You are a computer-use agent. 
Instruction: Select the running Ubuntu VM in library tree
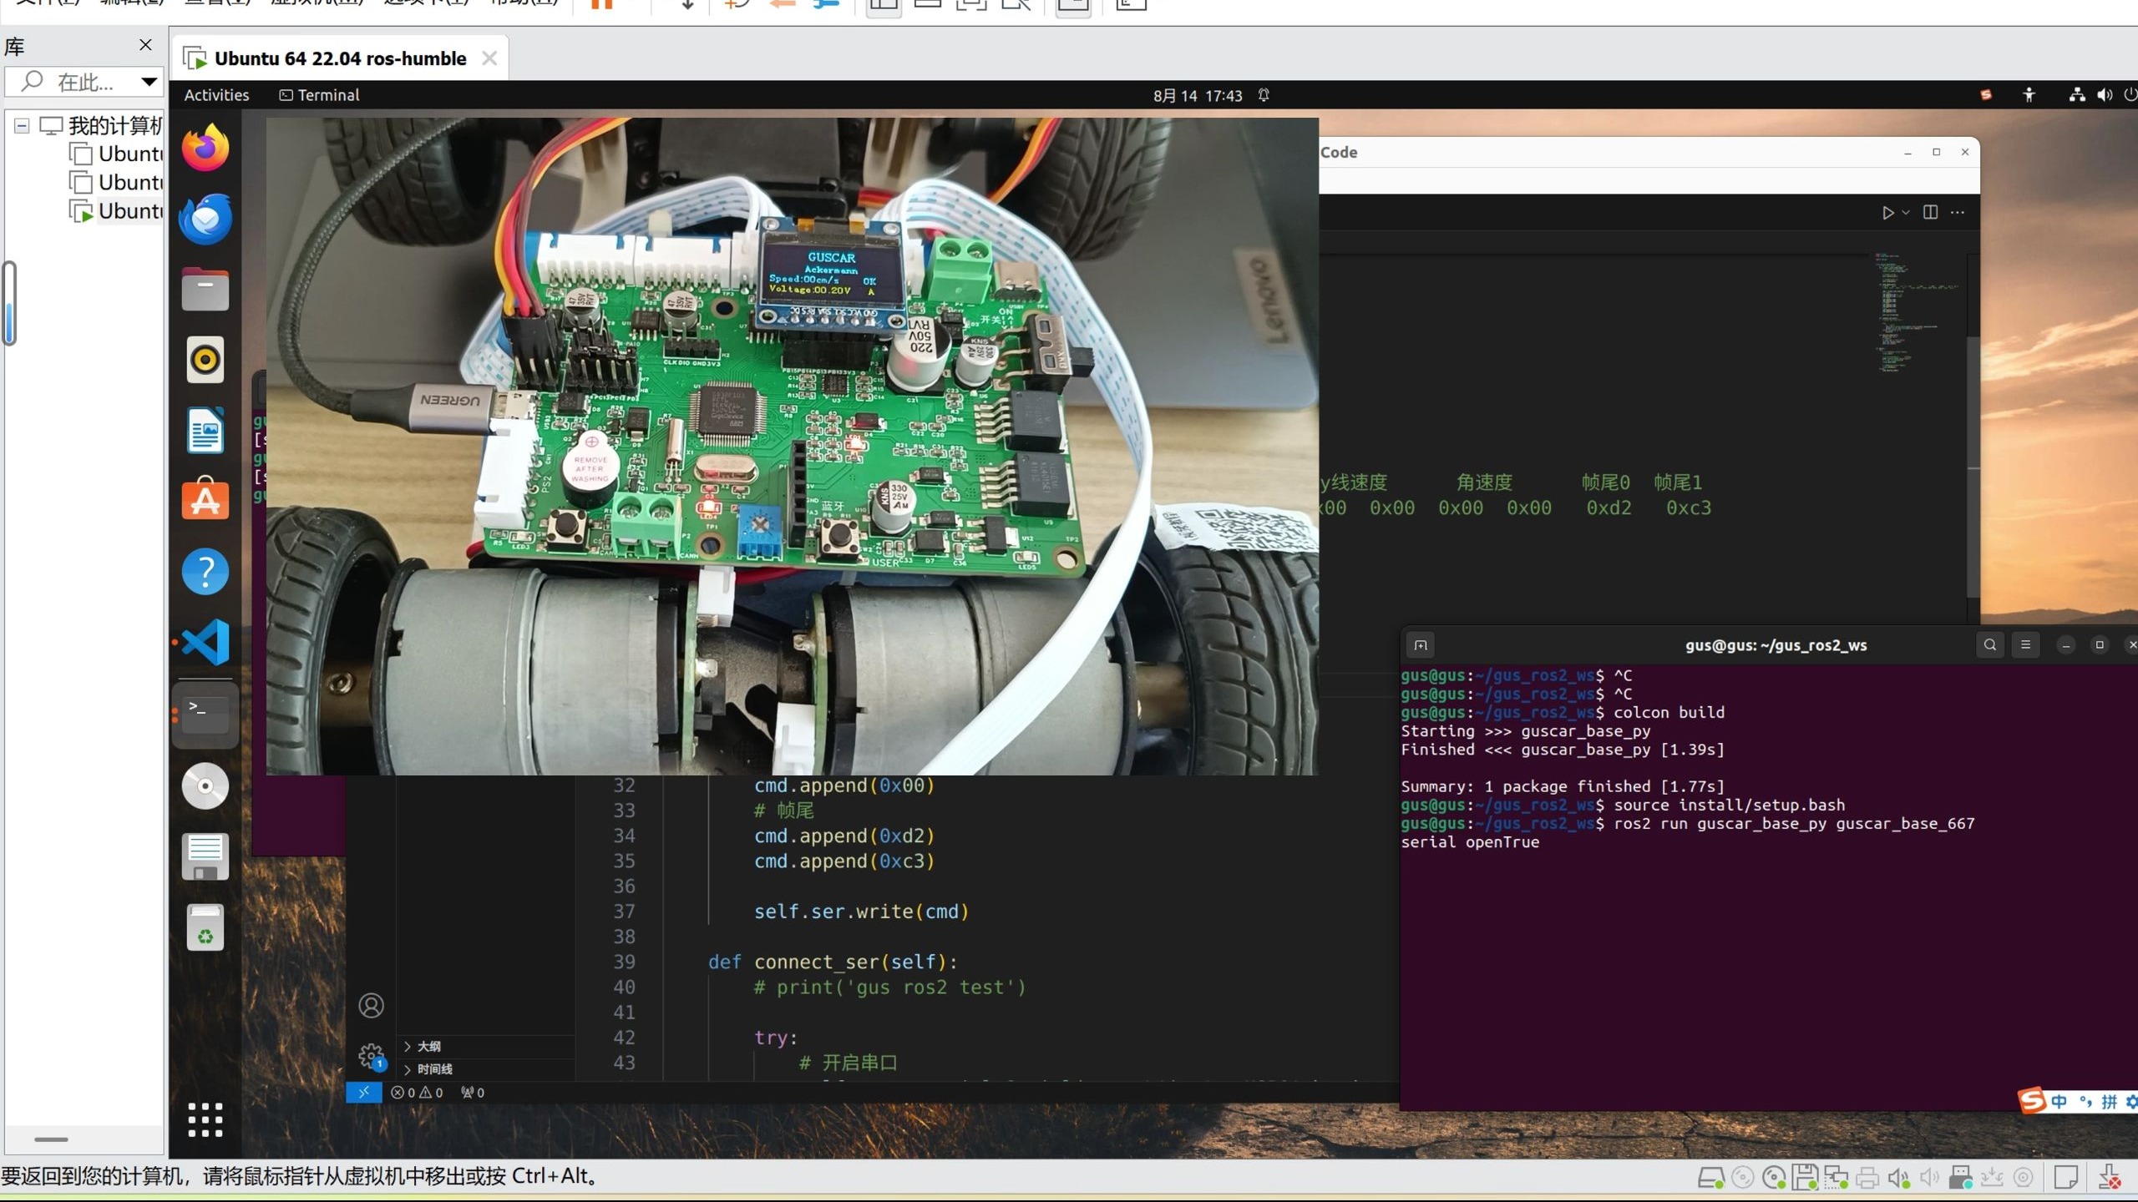117,211
